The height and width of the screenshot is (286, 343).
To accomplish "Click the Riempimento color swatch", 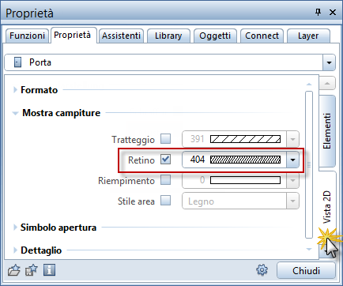I will coord(245,180).
